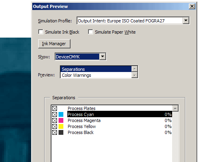Viewport: 200px width, 162px height.
Task: Click the Process Magenta 0% value
Action: coord(168,120)
